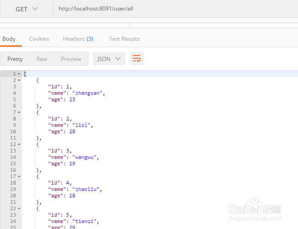This screenshot has height=229, width=298.
Task: Collapse the object at line 17
Action: pyautogui.click(x=19, y=177)
